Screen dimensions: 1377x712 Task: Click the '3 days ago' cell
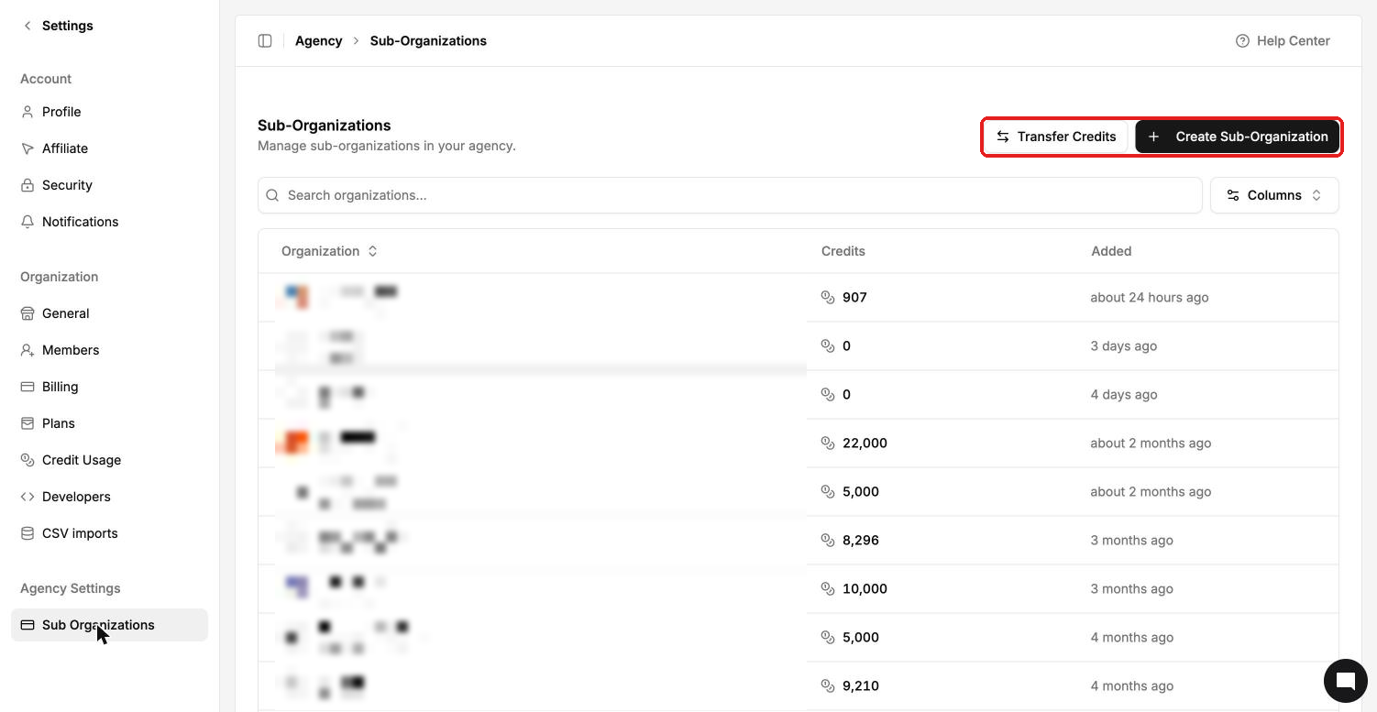[x=1124, y=345]
